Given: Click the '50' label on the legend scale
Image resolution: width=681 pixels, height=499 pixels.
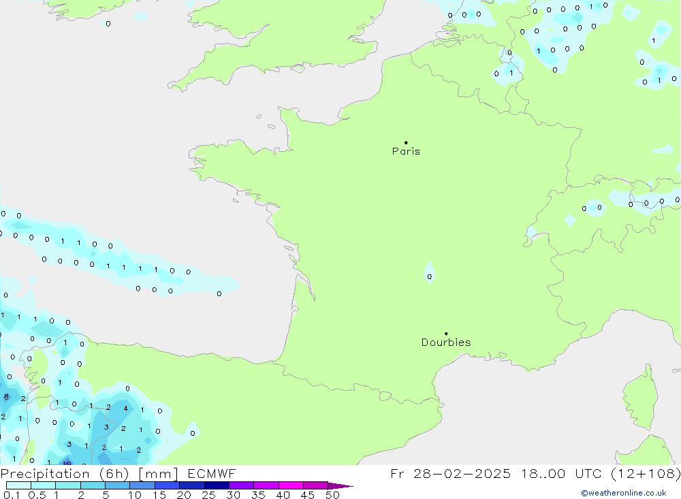Looking at the screenshot, I should tap(333, 495).
